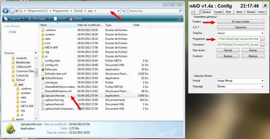The height and width of the screenshot is (139, 270).
Task: Collapse the Dossiers folders pane chevron
Action: (36, 53)
